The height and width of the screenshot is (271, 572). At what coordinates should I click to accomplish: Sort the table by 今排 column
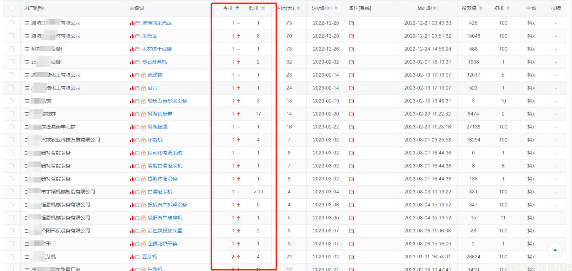click(231, 8)
